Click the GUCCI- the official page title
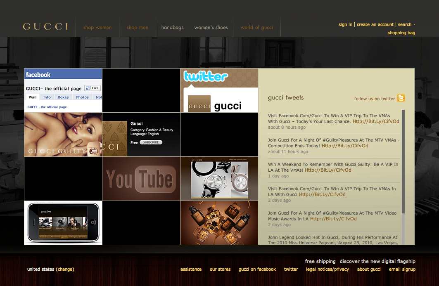The height and width of the screenshot is (286, 439). 54,88
